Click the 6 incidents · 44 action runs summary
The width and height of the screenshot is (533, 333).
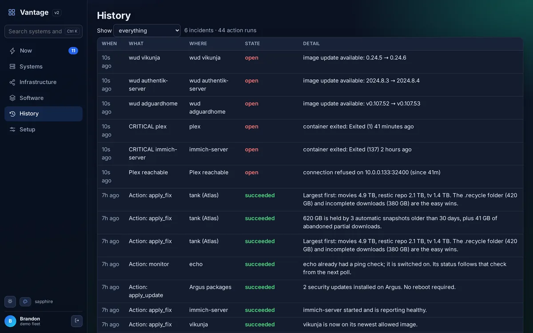[220, 31]
